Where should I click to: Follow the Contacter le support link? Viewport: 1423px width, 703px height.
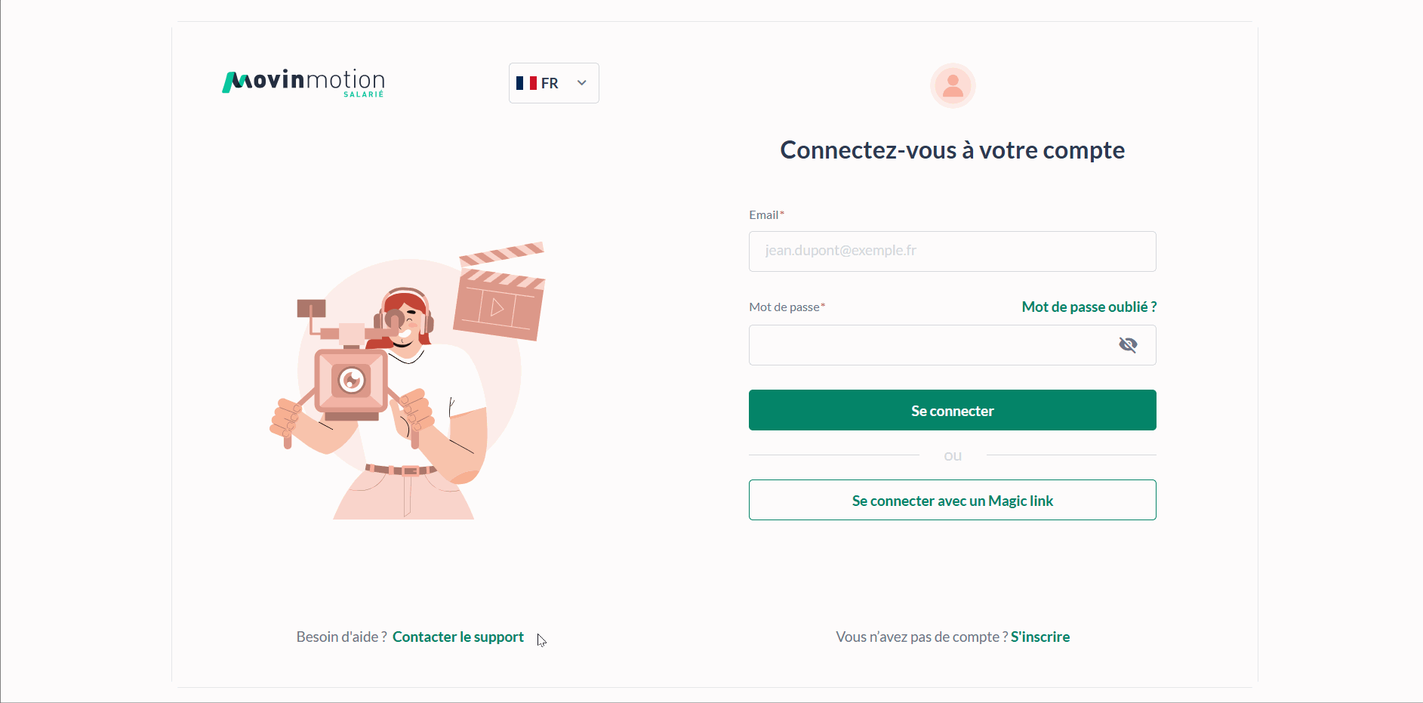pyautogui.click(x=457, y=637)
